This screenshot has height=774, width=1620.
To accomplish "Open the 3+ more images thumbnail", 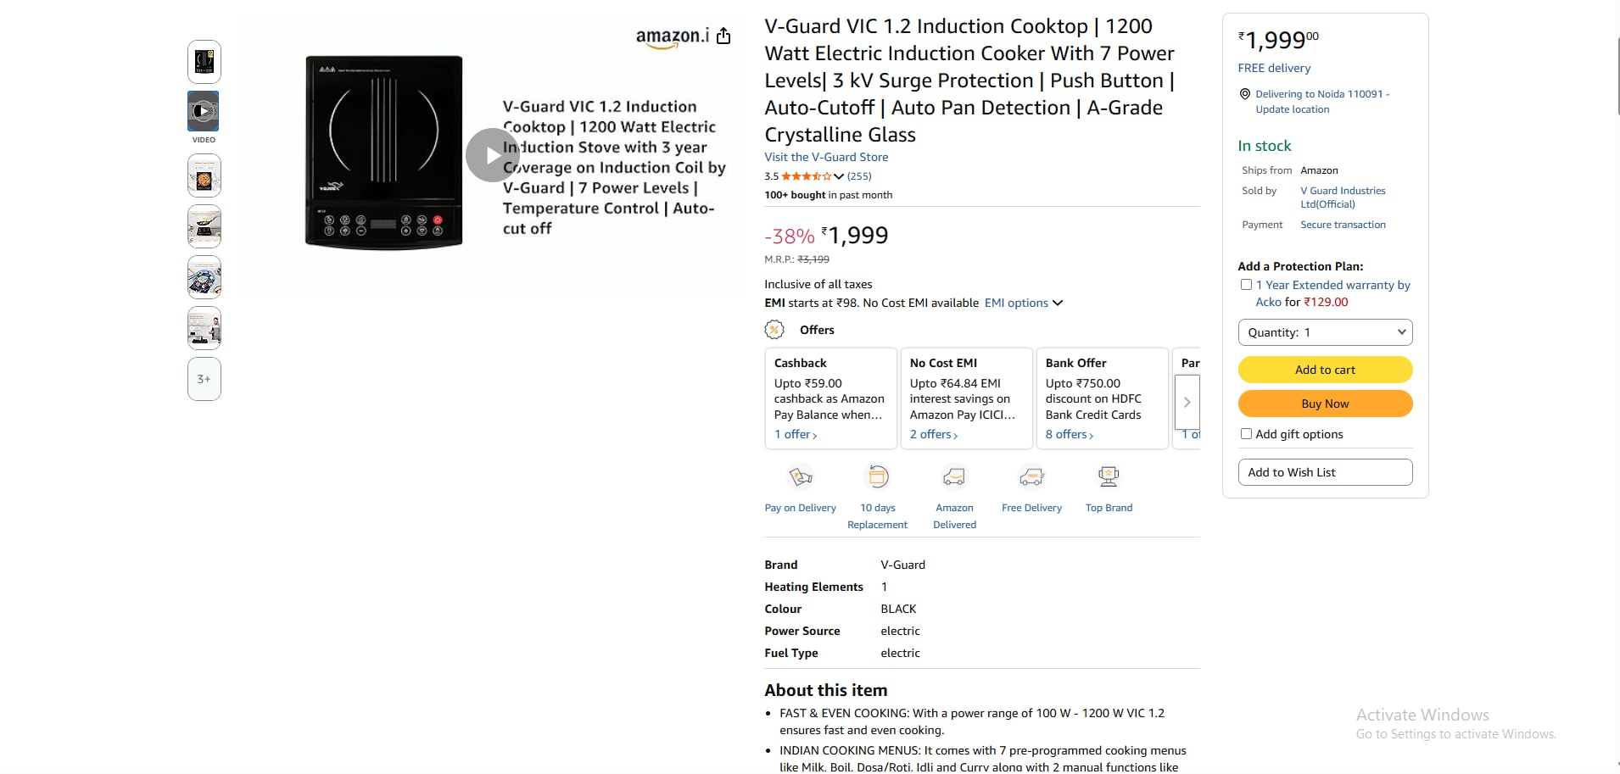I will tap(204, 379).
